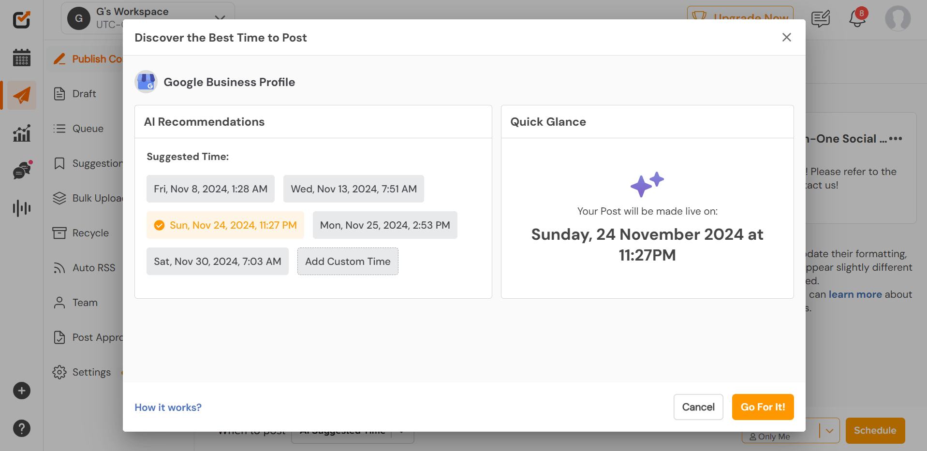
Task: Close the Best Time to Post dialog
Action: (x=787, y=37)
